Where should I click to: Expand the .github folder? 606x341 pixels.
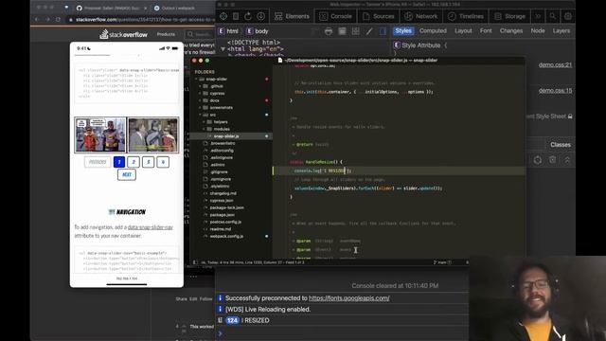tap(201, 86)
